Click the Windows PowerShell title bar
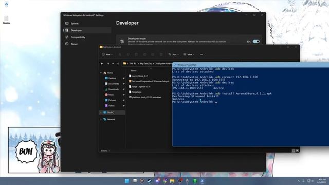Viewport: 329px width, 185px height. [x=250, y=65]
